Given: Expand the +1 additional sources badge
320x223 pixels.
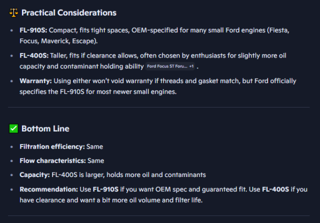Looking at the screenshot, I should [x=191, y=66].
